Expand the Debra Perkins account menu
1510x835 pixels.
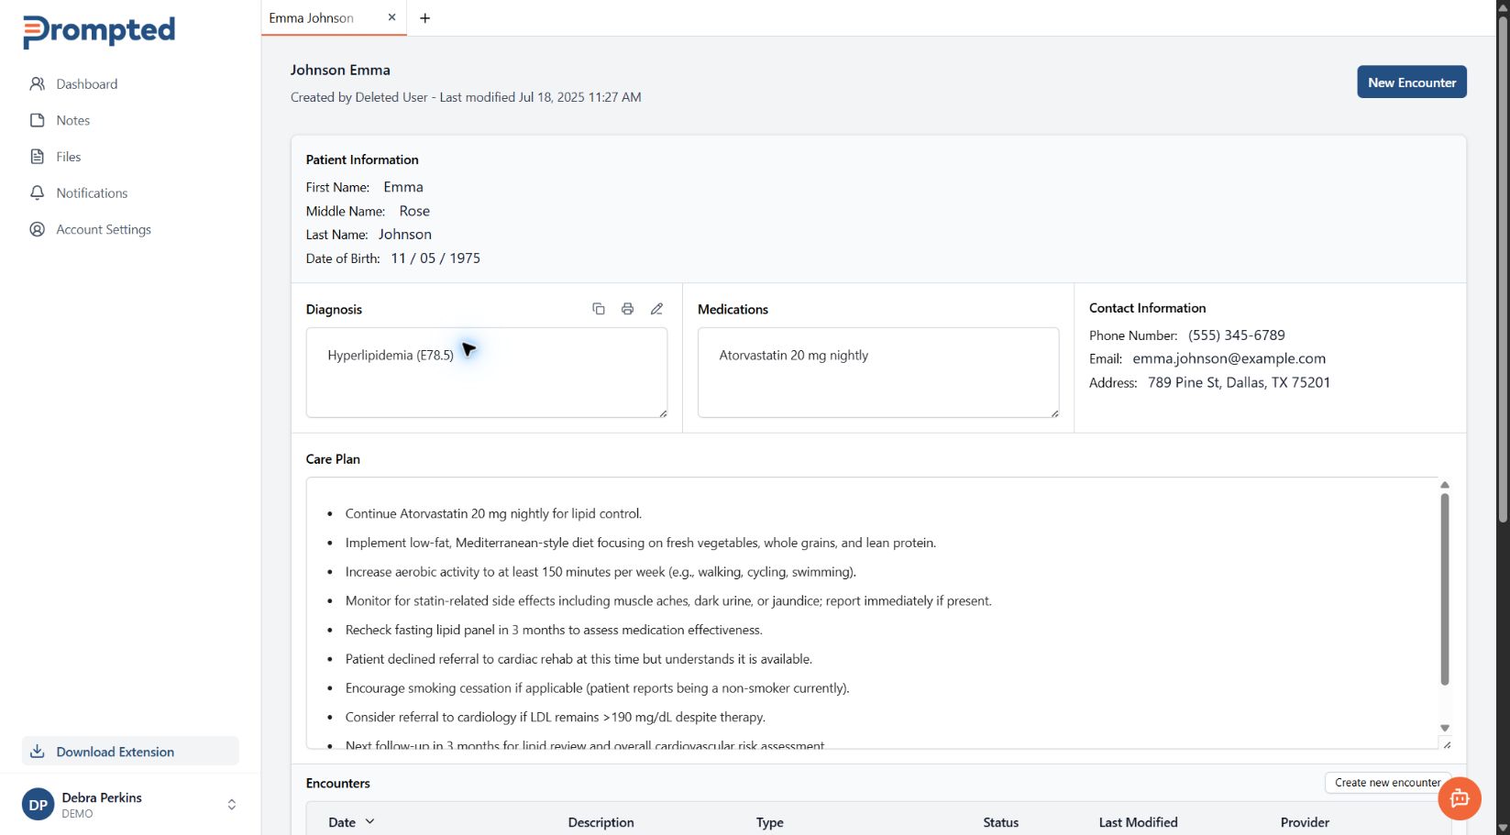tap(232, 805)
